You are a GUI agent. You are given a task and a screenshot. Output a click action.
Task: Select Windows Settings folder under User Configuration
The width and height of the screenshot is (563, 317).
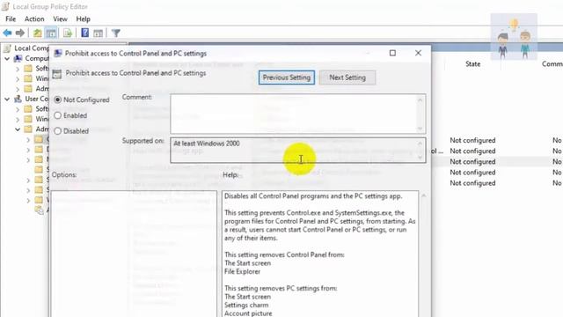click(x=28, y=119)
